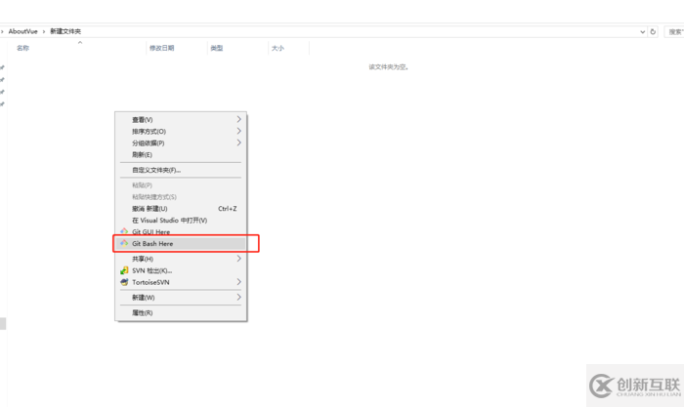Open the 新建(W) new submenu
This screenshot has width=684, height=407.
pos(181,298)
